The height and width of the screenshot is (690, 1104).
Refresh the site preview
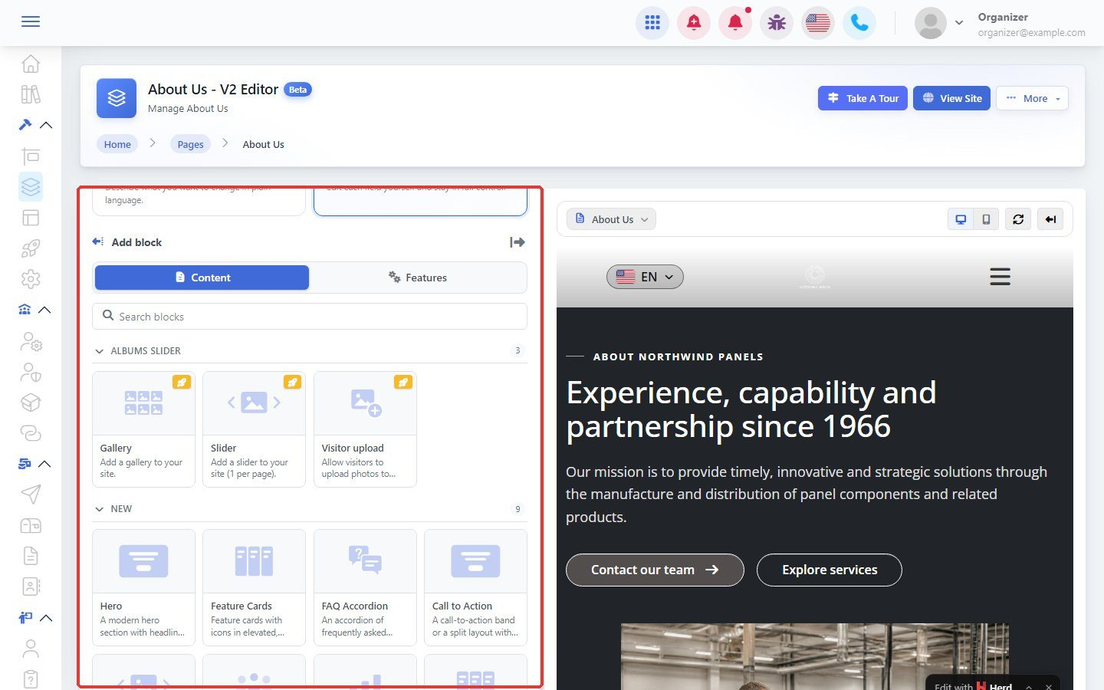click(x=1018, y=219)
